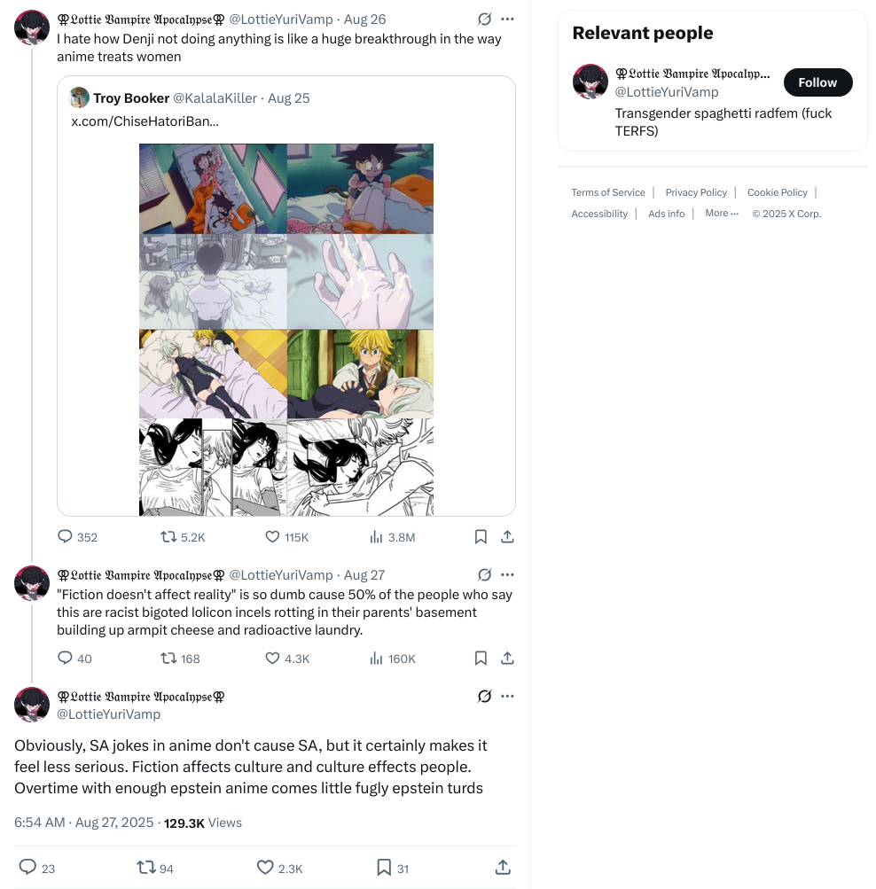The width and height of the screenshot is (876, 889).
Task: Bookmark the first tweet
Action: point(481,537)
